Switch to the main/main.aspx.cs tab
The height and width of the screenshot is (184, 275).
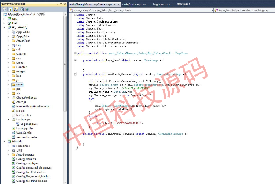(x=134, y=4)
